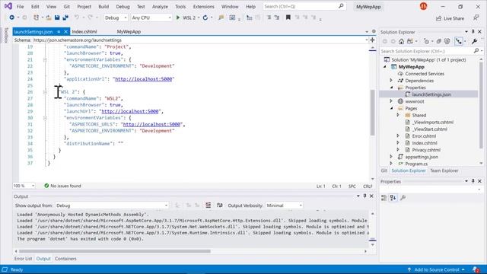487x274 pixels.
Task: Follow launchUrl localhost:5000 link at line 29
Action: pos(130,112)
